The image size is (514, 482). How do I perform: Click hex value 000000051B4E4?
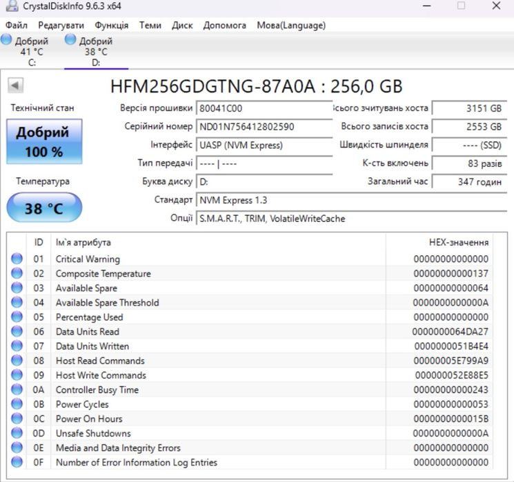pyautogui.click(x=451, y=346)
